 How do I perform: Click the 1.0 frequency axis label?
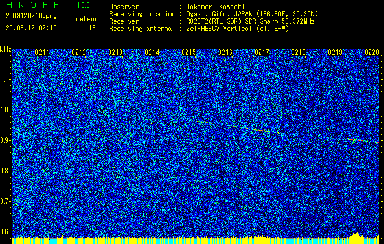[5, 110]
